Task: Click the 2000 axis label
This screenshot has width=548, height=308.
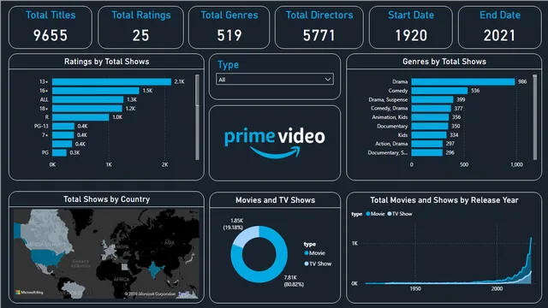Action: point(497,289)
